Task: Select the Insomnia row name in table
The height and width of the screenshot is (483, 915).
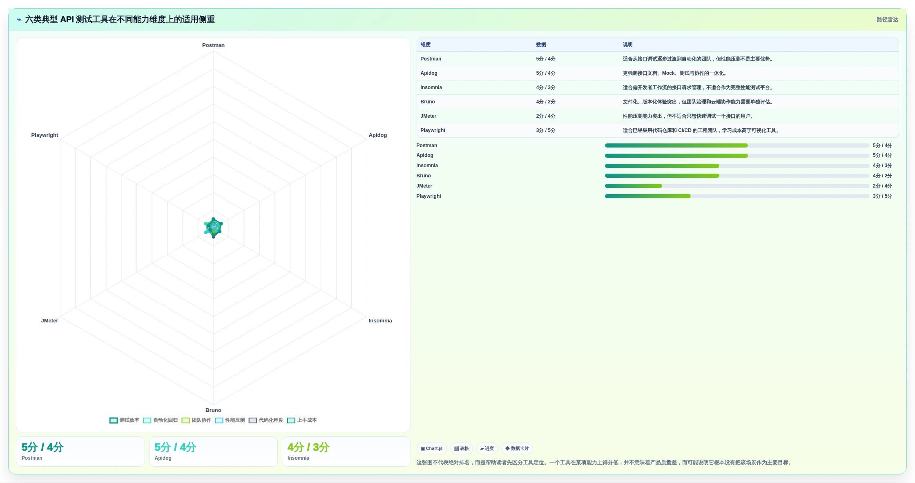Action: click(431, 87)
